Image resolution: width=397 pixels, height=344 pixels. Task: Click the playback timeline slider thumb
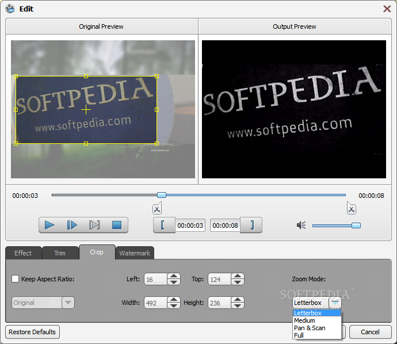coord(162,195)
